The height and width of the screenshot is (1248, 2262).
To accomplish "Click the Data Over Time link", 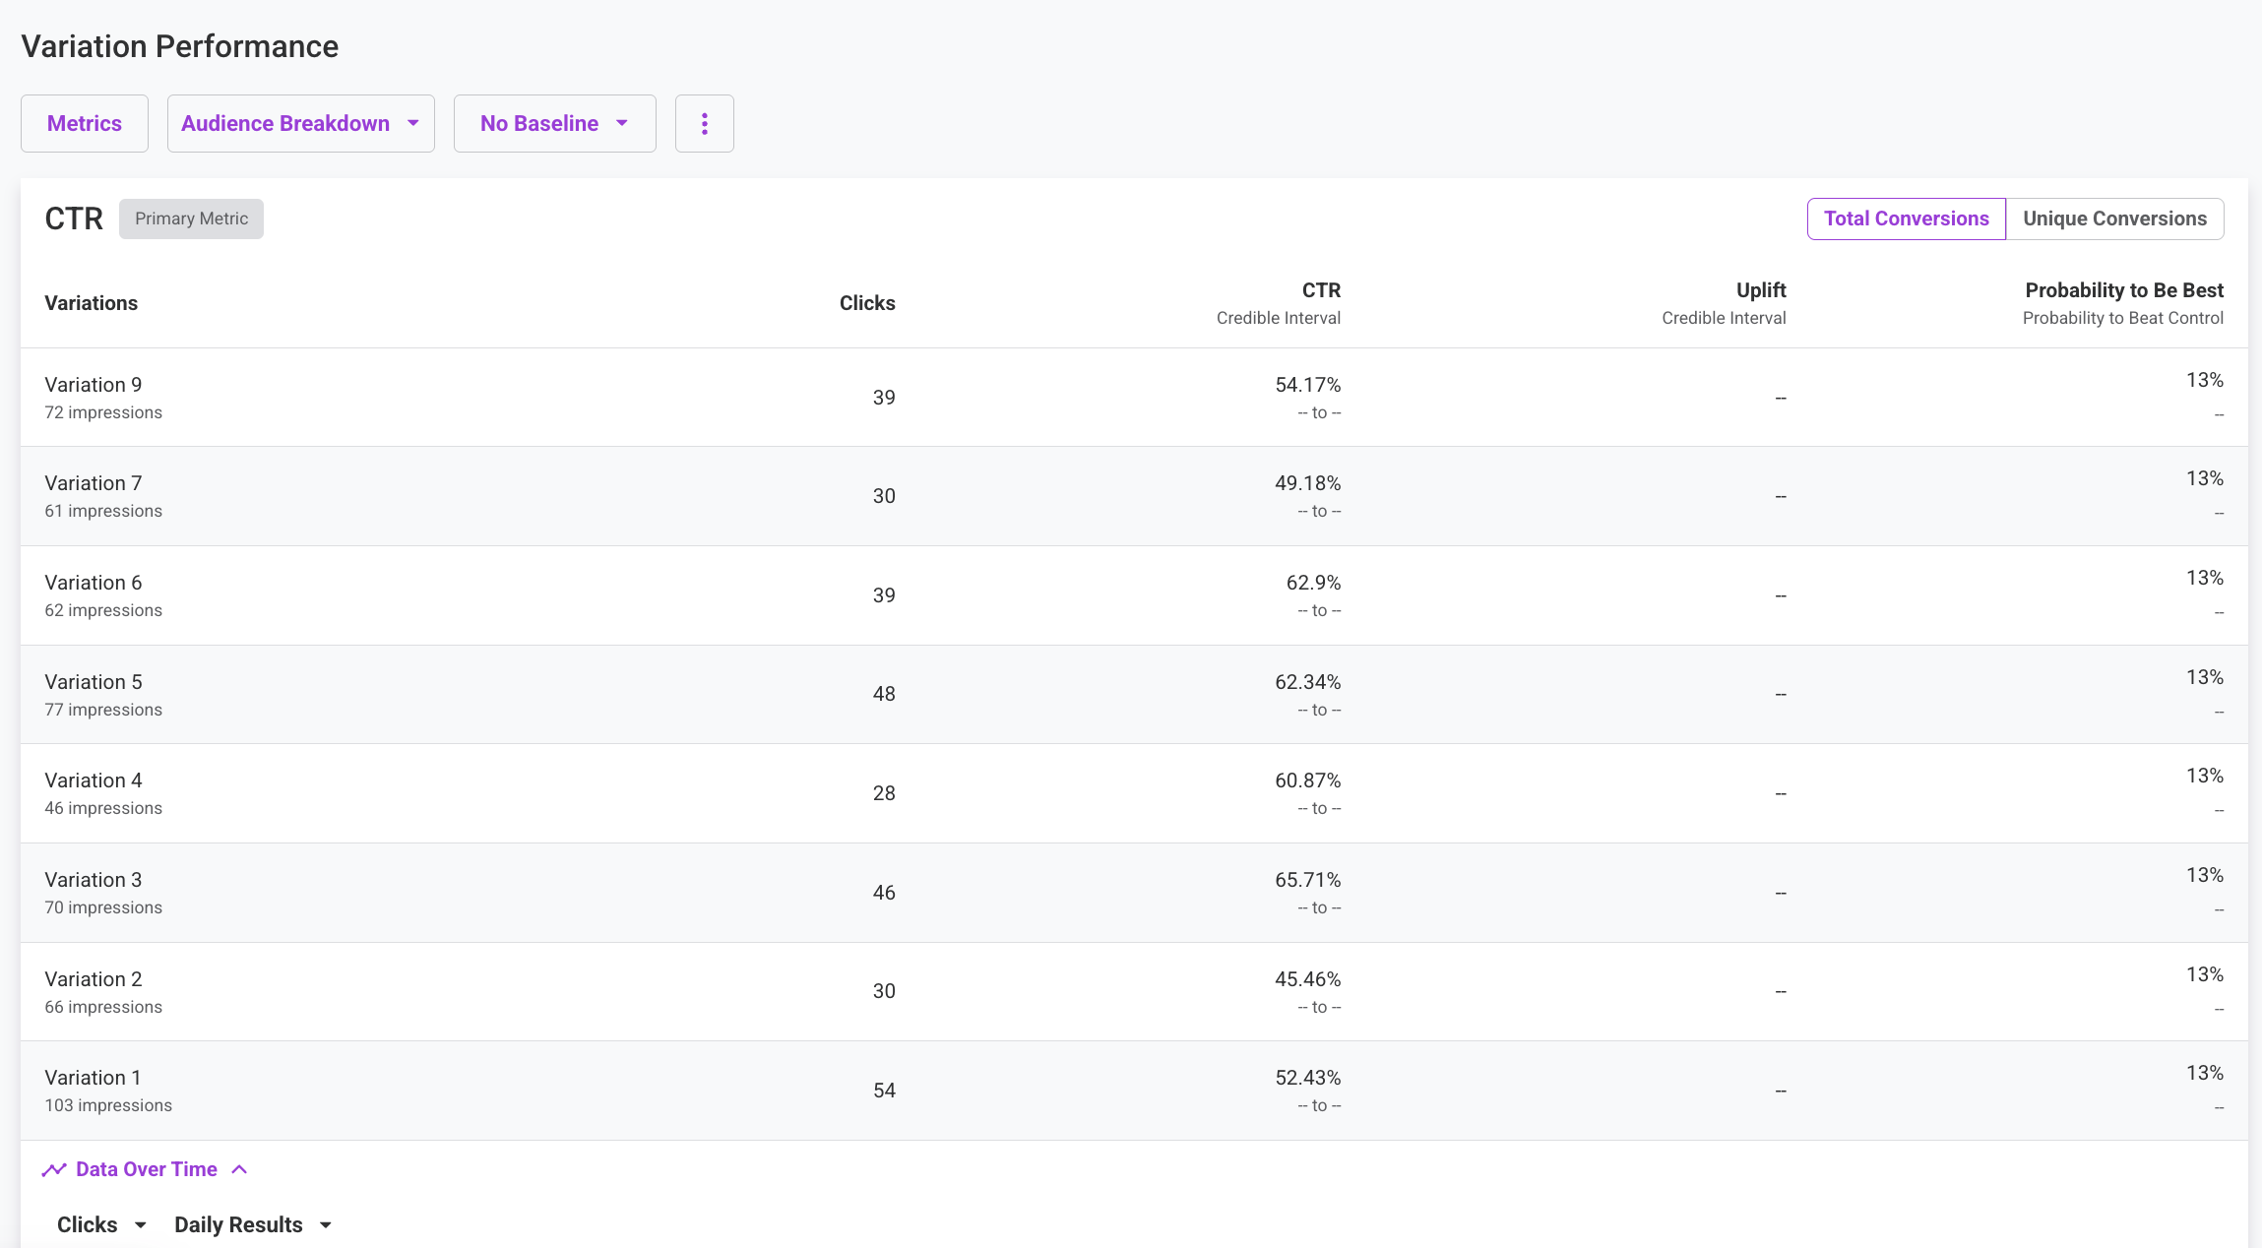I will tap(147, 1169).
